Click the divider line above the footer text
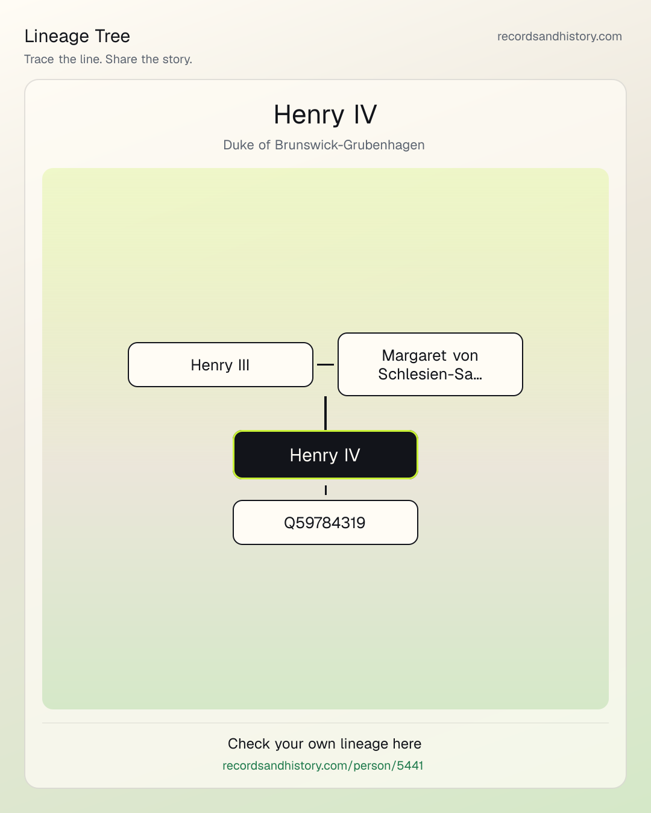Image resolution: width=651 pixels, height=813 pixels. [x=325, y=723]
